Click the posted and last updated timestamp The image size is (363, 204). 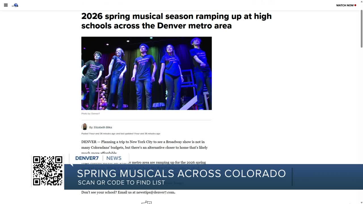click(121, 134)
